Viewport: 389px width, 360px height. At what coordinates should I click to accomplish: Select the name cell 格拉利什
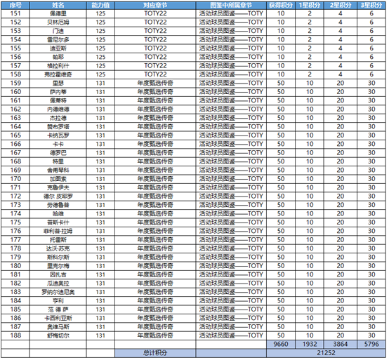58,66
